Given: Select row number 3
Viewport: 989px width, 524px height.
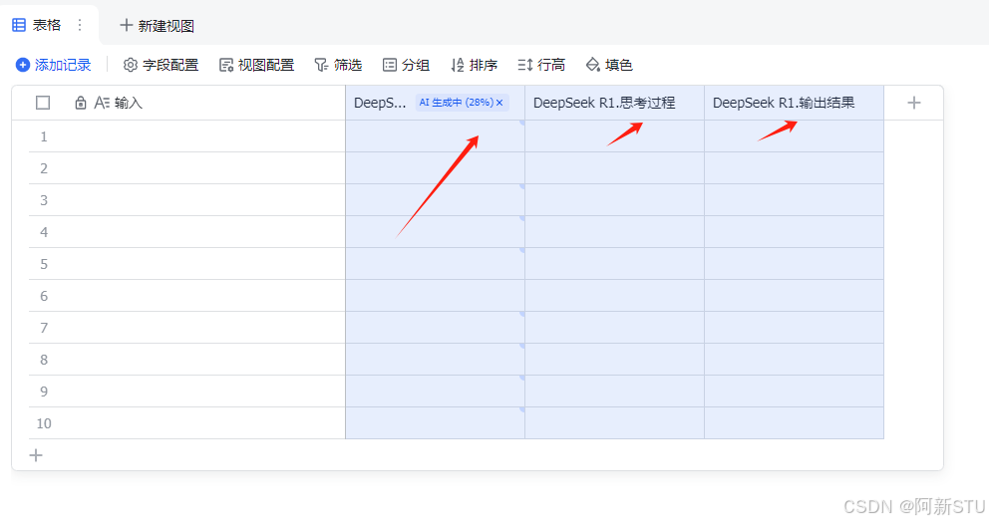Looking at the screenshot, I should (x=44, y=200).
